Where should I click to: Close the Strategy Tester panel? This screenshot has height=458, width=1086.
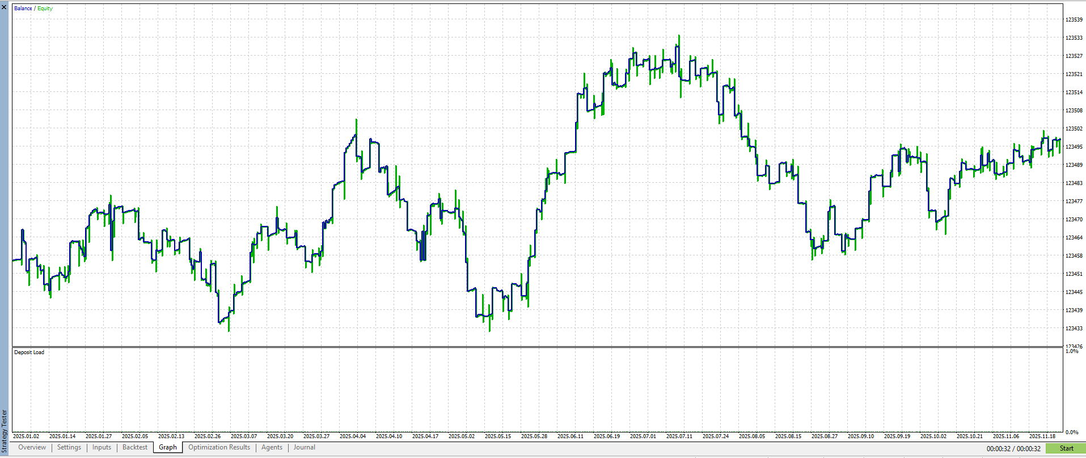tap(4, 7)
